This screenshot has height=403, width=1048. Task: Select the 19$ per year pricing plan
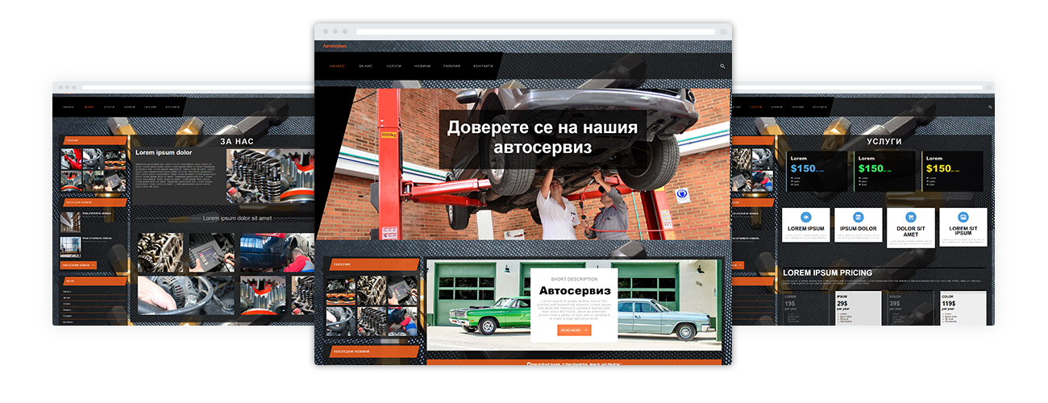tap(807, 308)
